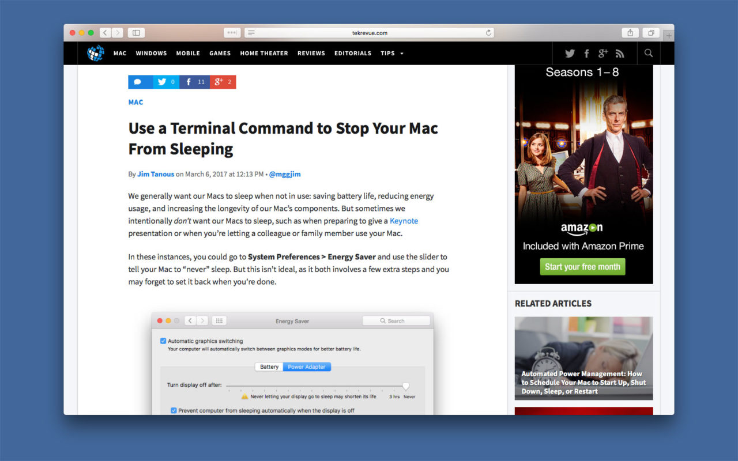Click the RELATED ARTICLES heading
Screen dimensions: 738x461
tap(553, 303)
